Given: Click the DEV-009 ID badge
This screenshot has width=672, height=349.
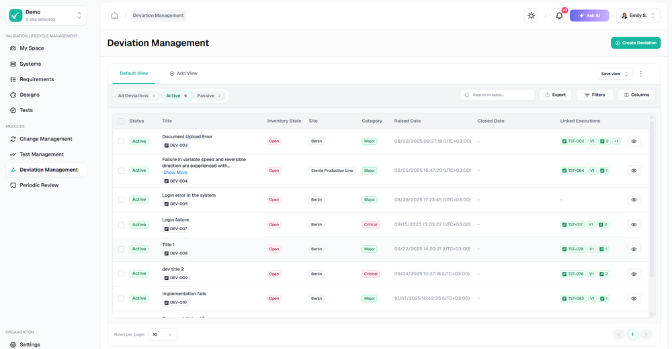Looking at the screenshot, I should [175, 278].
